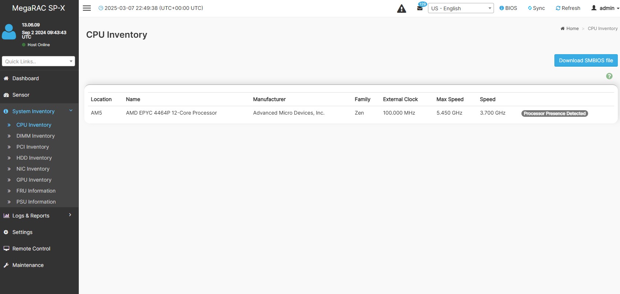Open the admin user menu
The width and height of the screenshot is (620, 294).
click(605, 8)
